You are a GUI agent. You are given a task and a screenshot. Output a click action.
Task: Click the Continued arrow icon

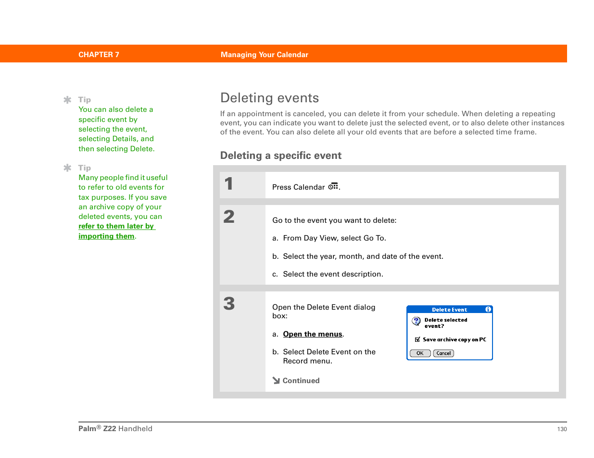[276, 381]
